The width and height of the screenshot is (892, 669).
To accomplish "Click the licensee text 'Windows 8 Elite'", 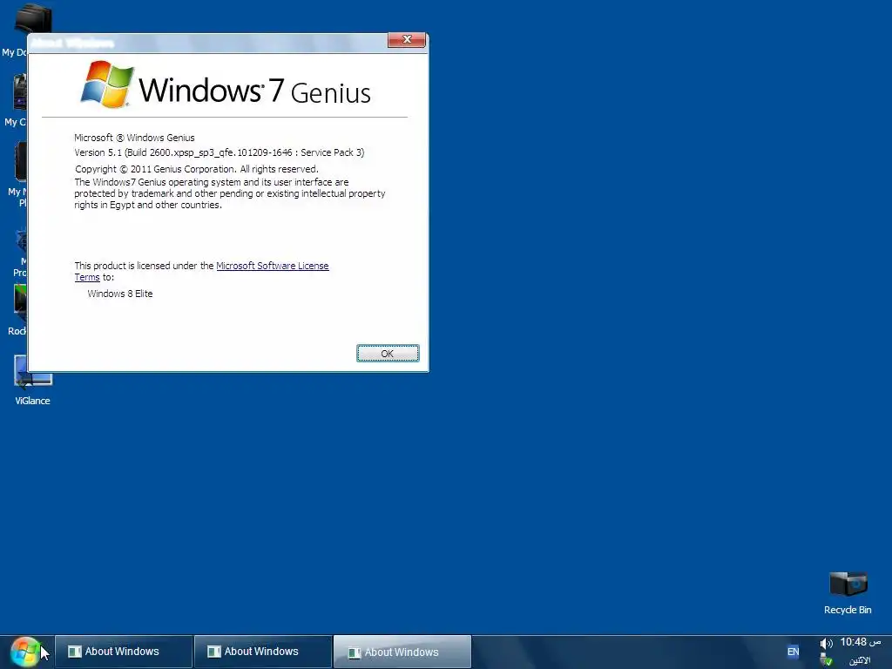I will (120, 294).
